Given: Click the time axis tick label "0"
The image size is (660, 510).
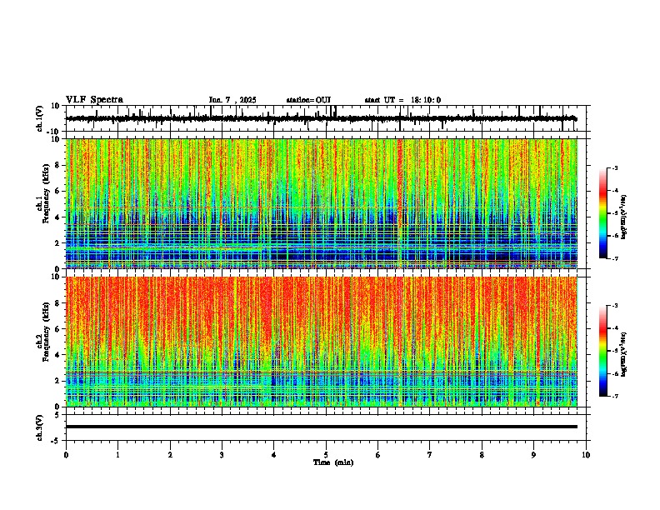Looking at the screenshot, I should click(x=66, y=455).
